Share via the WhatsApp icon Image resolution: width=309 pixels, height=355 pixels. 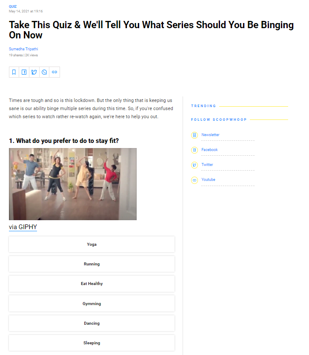44,72
